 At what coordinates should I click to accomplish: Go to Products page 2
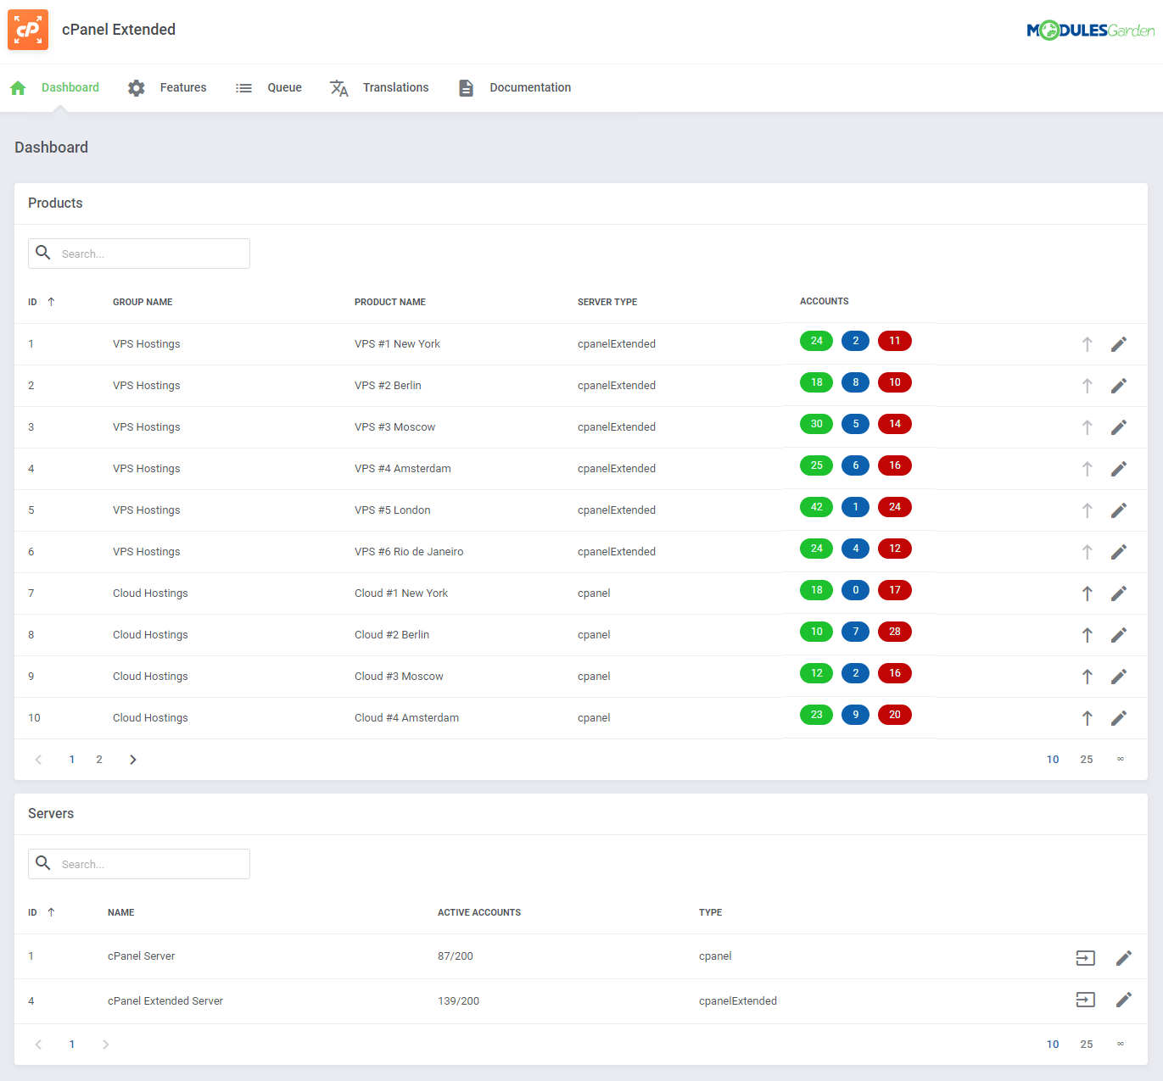[99, 760]
